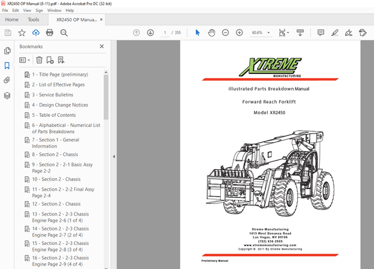This screenshot has width=374, height=269.
Task: Open the Sign menu
Action: 39,10
